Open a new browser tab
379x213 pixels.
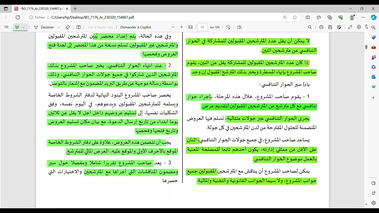click(75, 9)
